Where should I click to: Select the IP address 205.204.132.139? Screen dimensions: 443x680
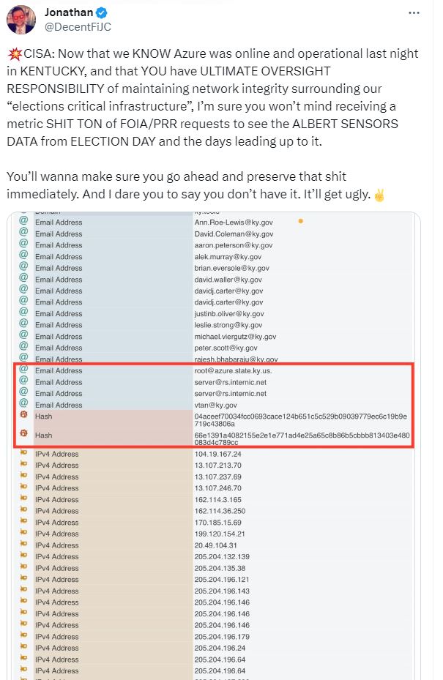[x=222, y=556]
